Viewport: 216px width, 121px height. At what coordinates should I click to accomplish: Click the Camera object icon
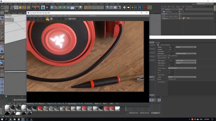(x=77, y=7)
